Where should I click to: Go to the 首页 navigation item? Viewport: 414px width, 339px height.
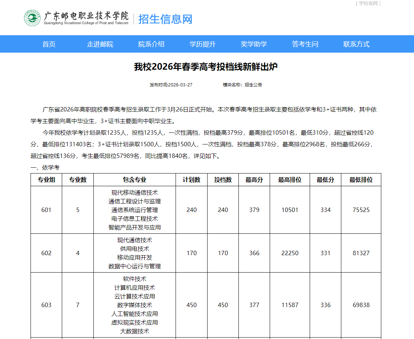pyautogui.click(x=49, y=44)
